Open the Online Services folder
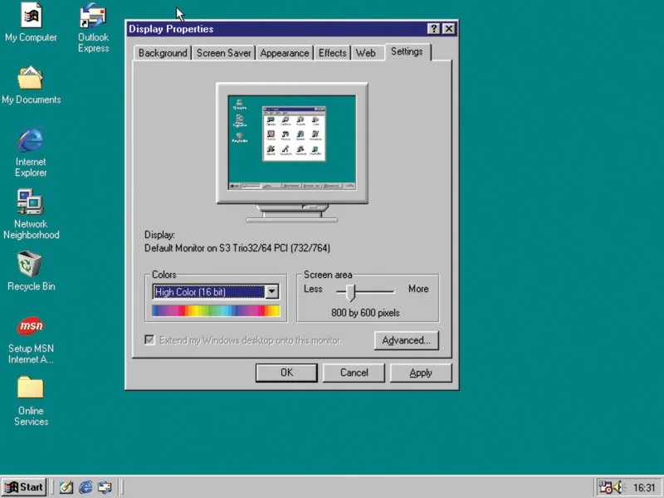 pos(30,388)
